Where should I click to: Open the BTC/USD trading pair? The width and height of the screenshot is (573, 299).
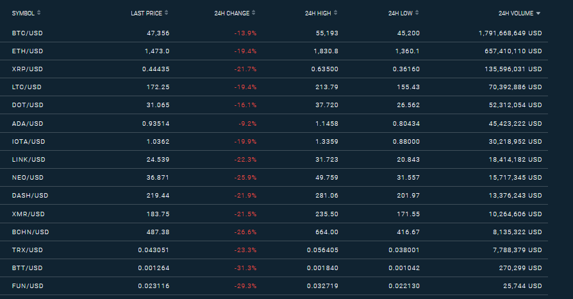[x=28, y=33]
